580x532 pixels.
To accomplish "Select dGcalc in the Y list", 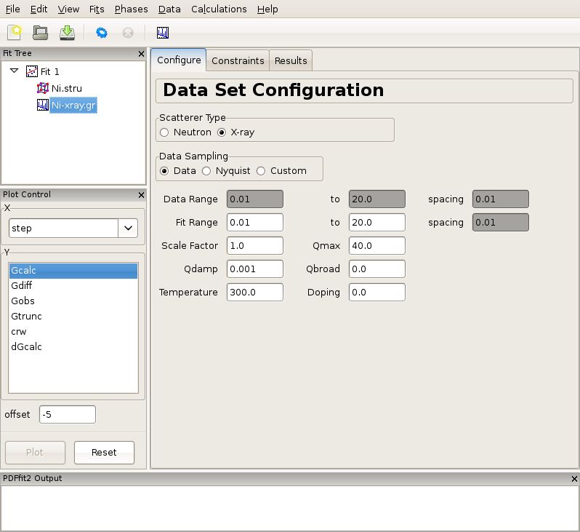I will click(x=73, y=346).
